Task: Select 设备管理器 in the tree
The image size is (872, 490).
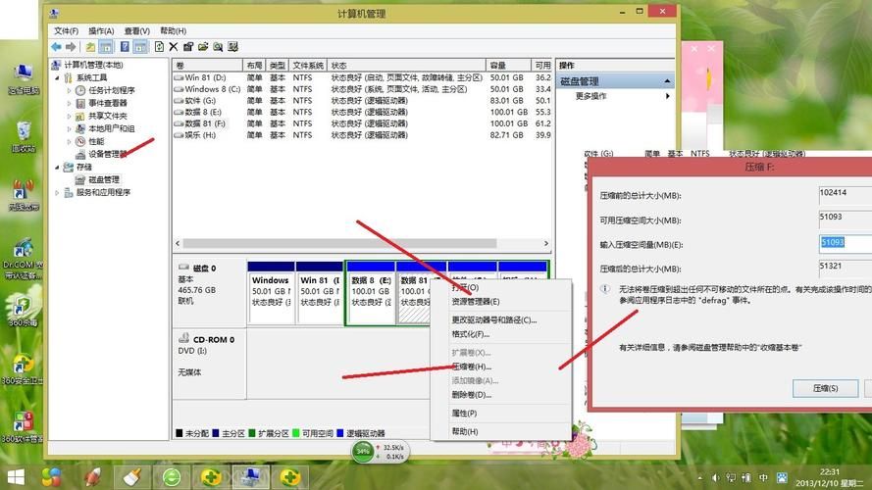Action: pyautogui.click(x=108, y=155)
